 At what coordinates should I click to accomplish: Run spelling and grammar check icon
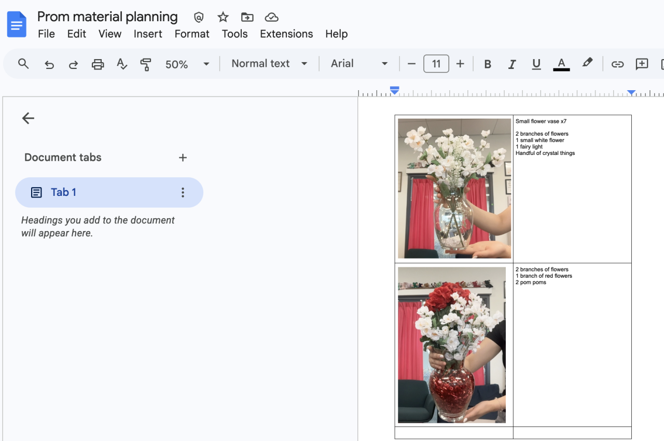click(x=122, y=64)
